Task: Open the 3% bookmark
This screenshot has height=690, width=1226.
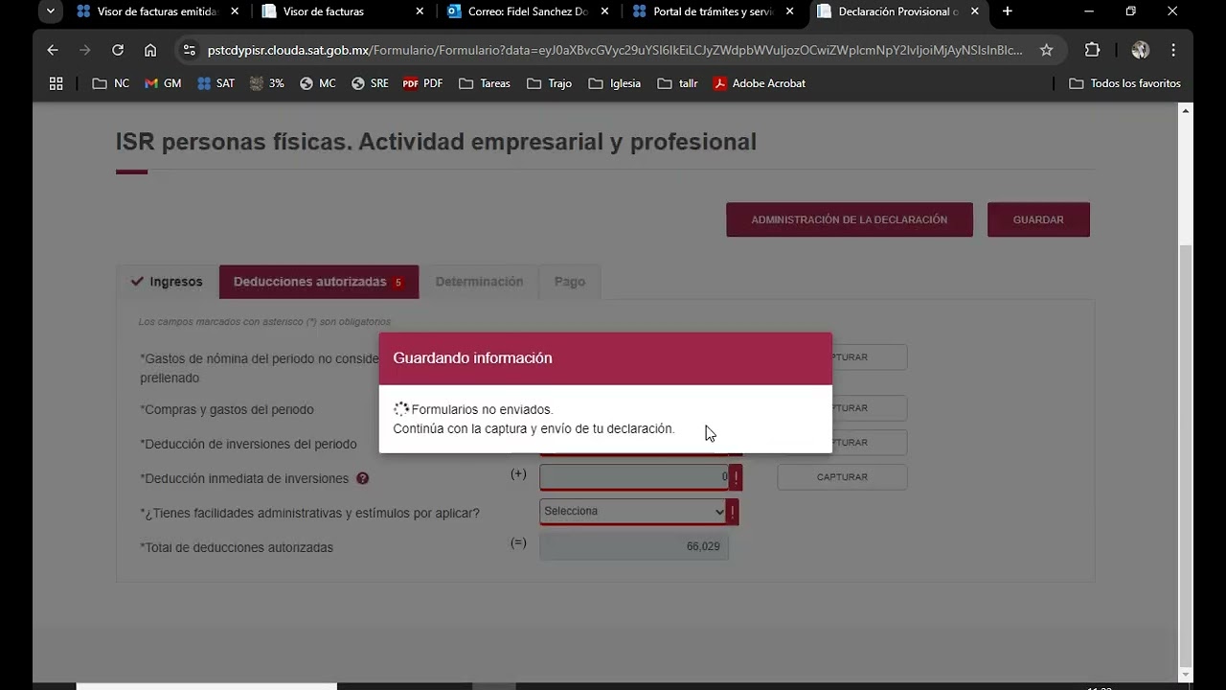Action: point(267,83)
